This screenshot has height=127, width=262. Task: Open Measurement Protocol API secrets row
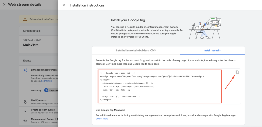point(39,121)
